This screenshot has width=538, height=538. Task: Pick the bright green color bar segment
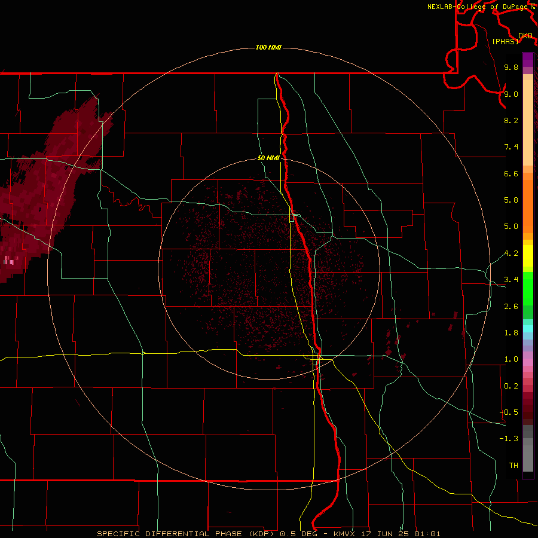pos(528,289)
